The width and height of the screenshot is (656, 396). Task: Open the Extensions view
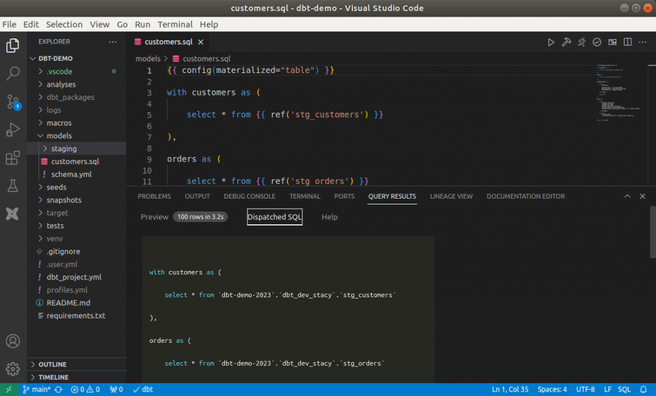[13, 158]
